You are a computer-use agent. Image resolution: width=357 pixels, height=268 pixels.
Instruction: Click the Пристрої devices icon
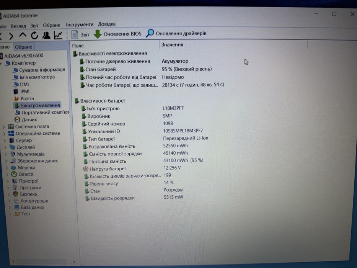tap(15, 181)
